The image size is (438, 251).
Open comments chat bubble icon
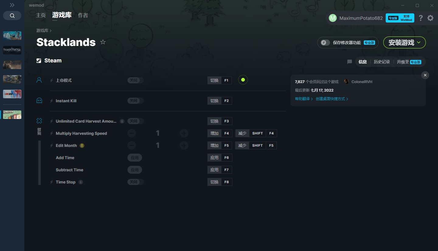[349, 62]
